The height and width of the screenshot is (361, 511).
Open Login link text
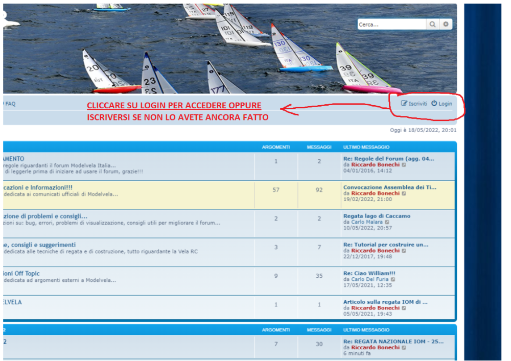[x=445, y=104]
